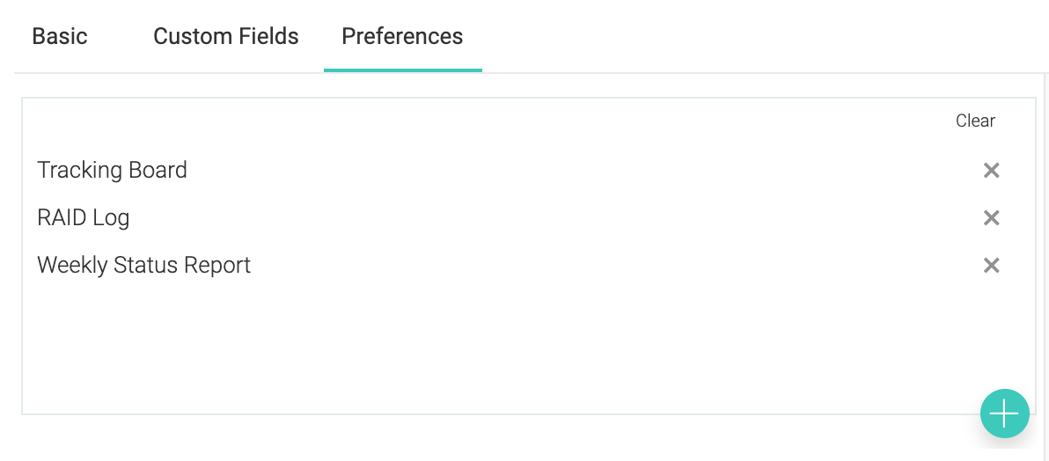Viewport: 1049px width, 461px height.
Task: Dismiss the Weekly Status Report entry
Action: pos(991,266)
